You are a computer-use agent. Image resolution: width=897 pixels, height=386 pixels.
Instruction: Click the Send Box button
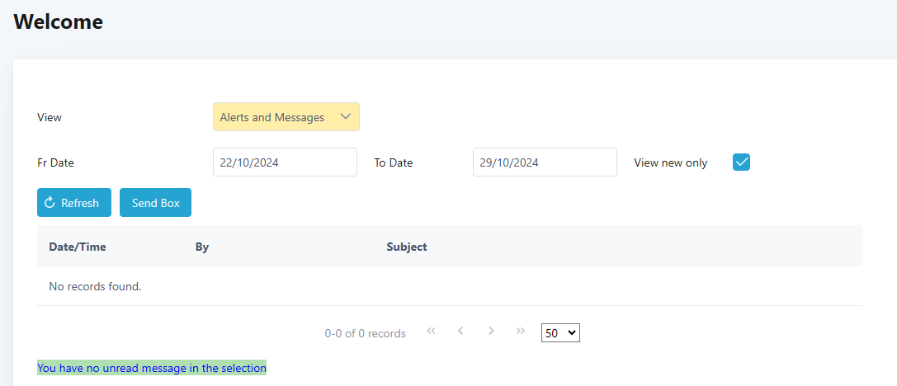155,203
